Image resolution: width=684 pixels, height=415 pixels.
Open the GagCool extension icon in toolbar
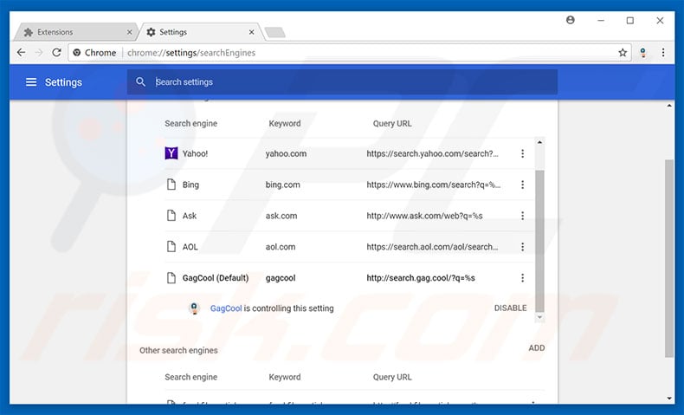click(643, 53)
